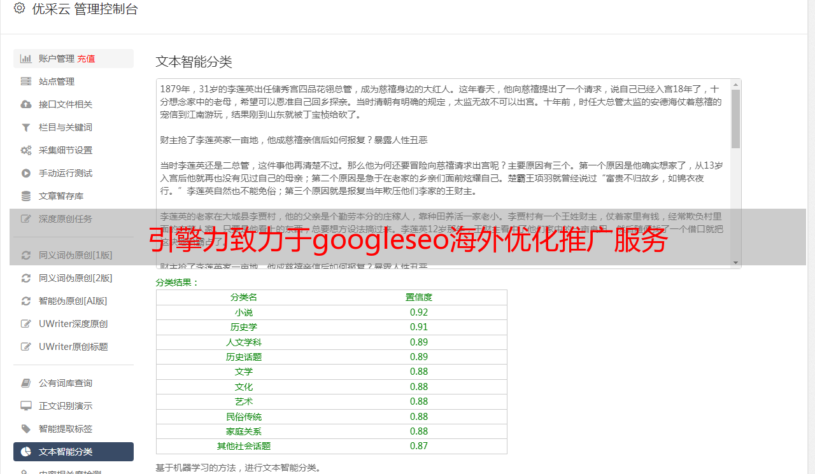Go to UWriter原创标题 page

coord(73,347)
